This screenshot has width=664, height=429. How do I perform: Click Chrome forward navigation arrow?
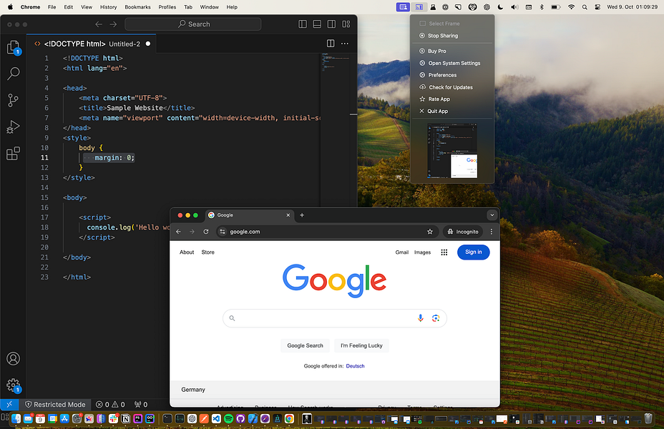pyautogui.click(x=192, y=232)
